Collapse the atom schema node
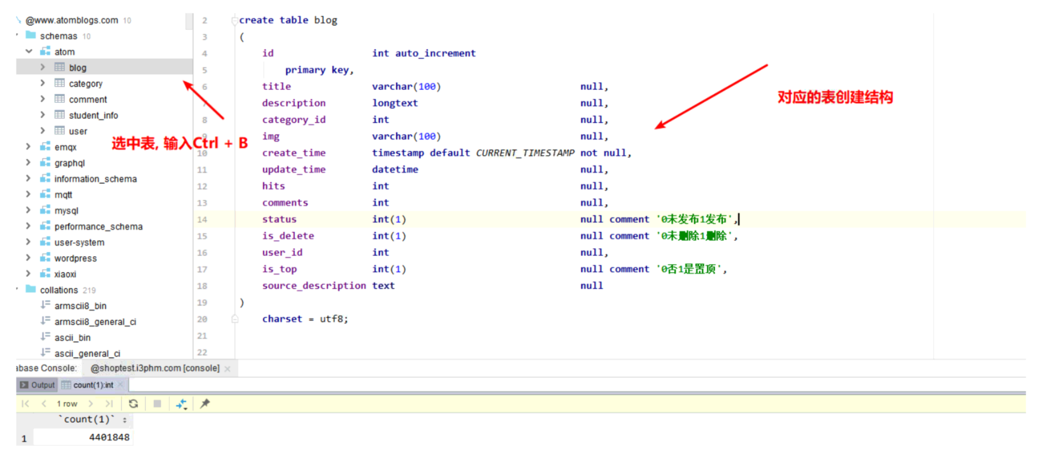This screenshot has height=470, width=1060. tap(29, 51)
